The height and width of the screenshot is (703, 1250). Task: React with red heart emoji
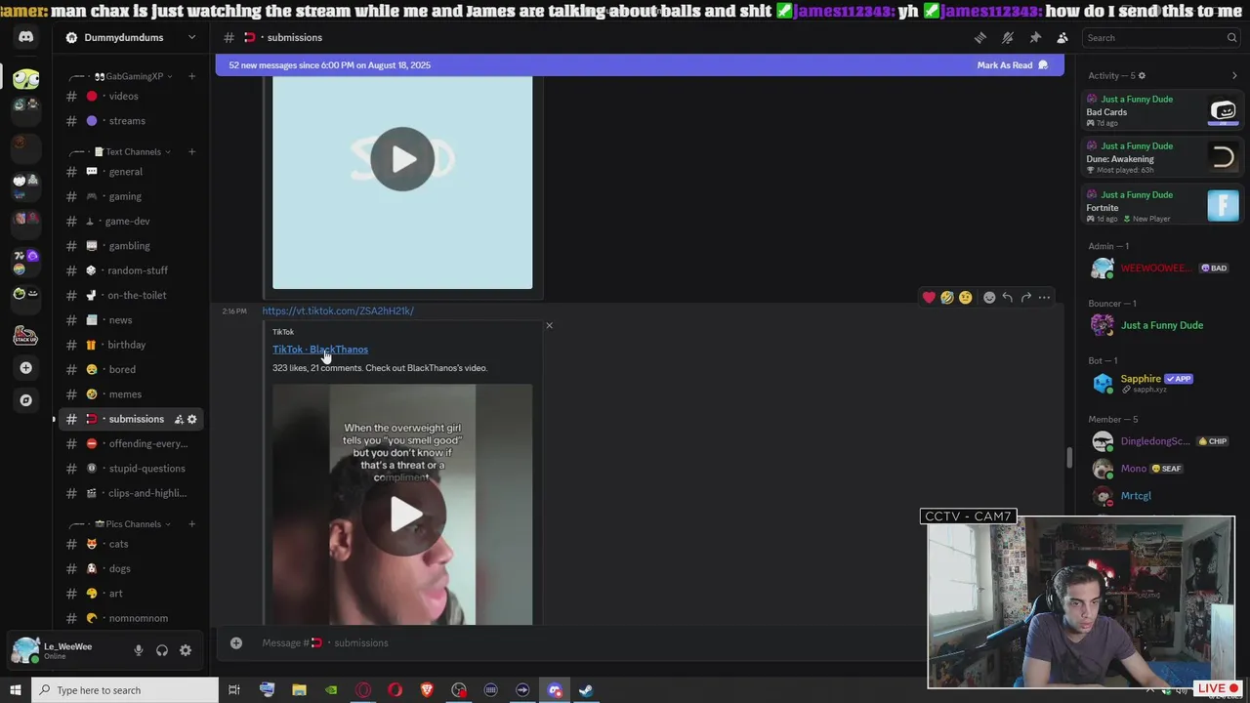coord(929,298)
